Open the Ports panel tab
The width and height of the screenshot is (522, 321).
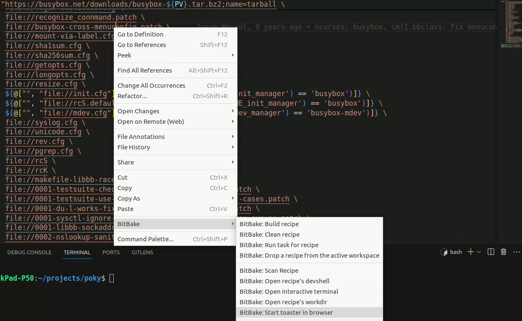pyautogui.click(x=111, y=253)
